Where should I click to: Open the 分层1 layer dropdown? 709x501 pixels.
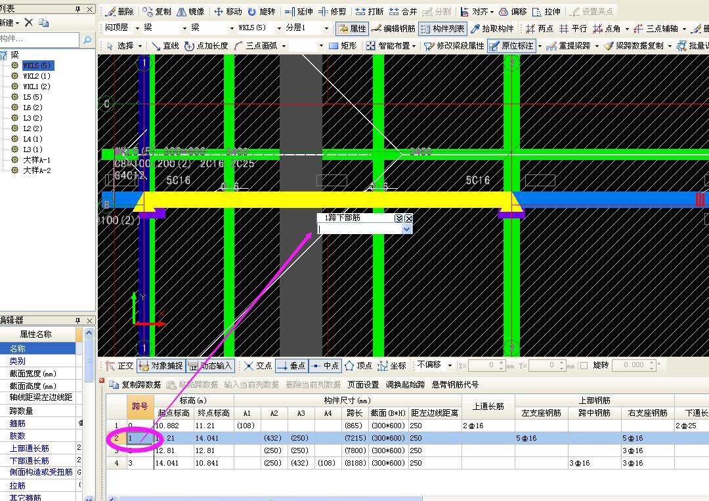(x=326, y=28)
